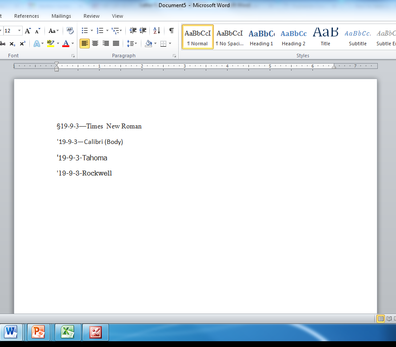Apply the Heading 1 style
396x347 pixels.
(x=261, y=37)
